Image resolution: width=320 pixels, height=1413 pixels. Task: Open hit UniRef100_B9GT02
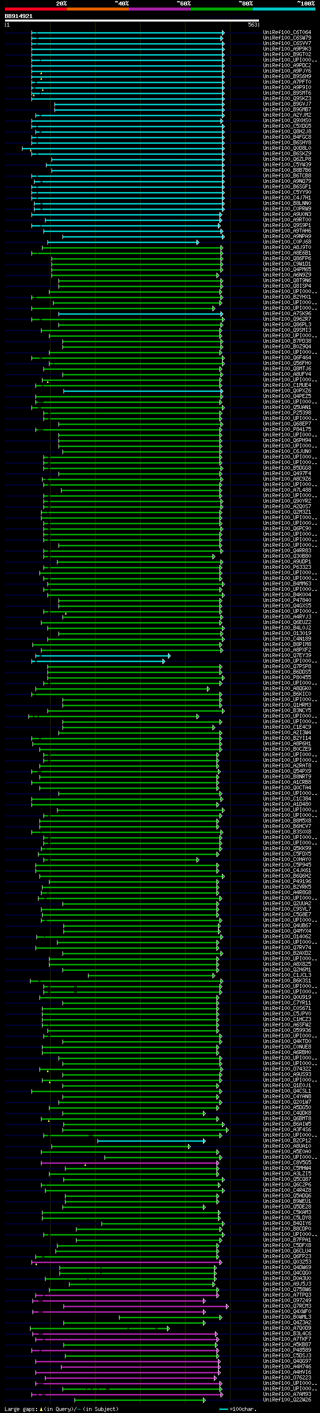coord(287,54)
